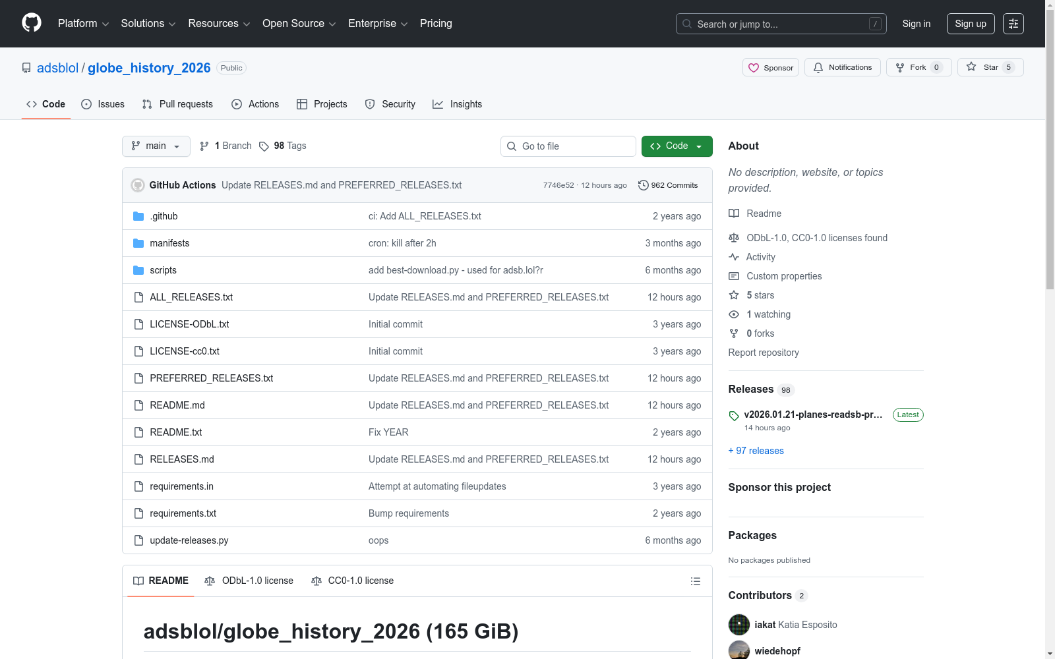Viewport: 1055px width, 659px height.
Task: Click the Go to file search box
Action: (568, 146)
